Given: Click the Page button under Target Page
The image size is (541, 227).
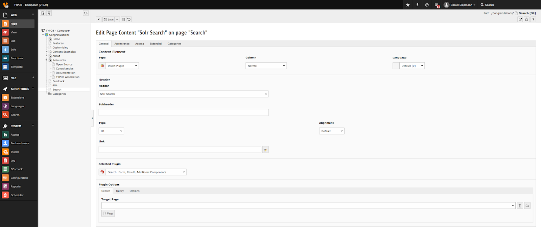Looking at the screenshot, I should click(108, 214).
